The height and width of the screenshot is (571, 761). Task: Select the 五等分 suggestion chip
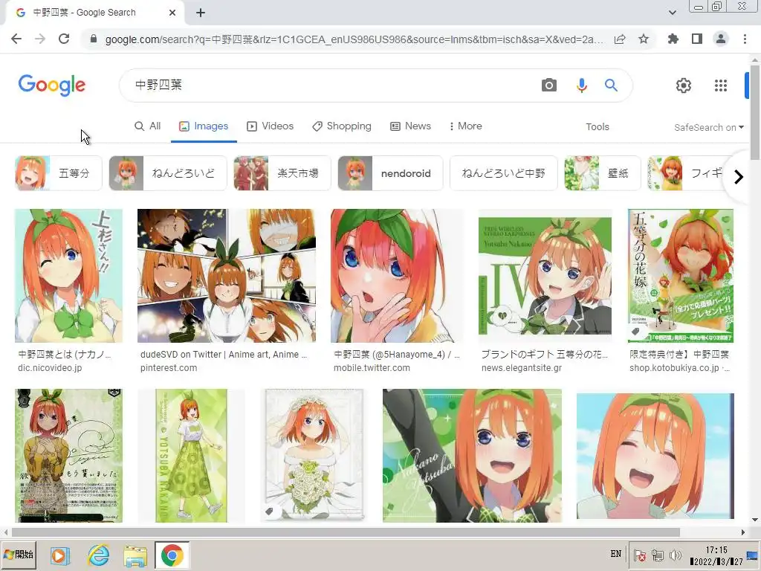pos(59,173)
